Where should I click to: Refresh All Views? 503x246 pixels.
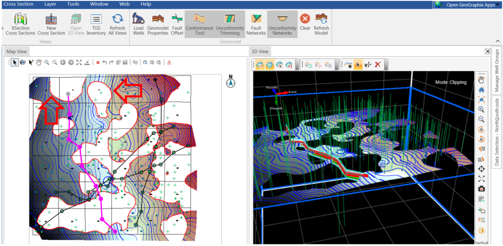coord(117,24)
